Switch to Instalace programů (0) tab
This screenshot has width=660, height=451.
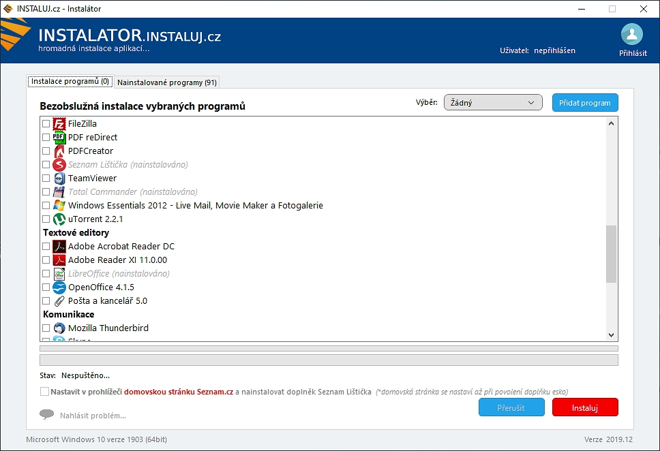pos(70,82)
